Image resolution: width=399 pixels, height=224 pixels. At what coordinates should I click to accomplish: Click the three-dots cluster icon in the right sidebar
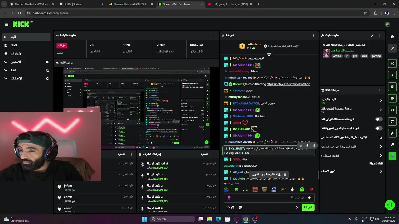(x=392, y=145)
